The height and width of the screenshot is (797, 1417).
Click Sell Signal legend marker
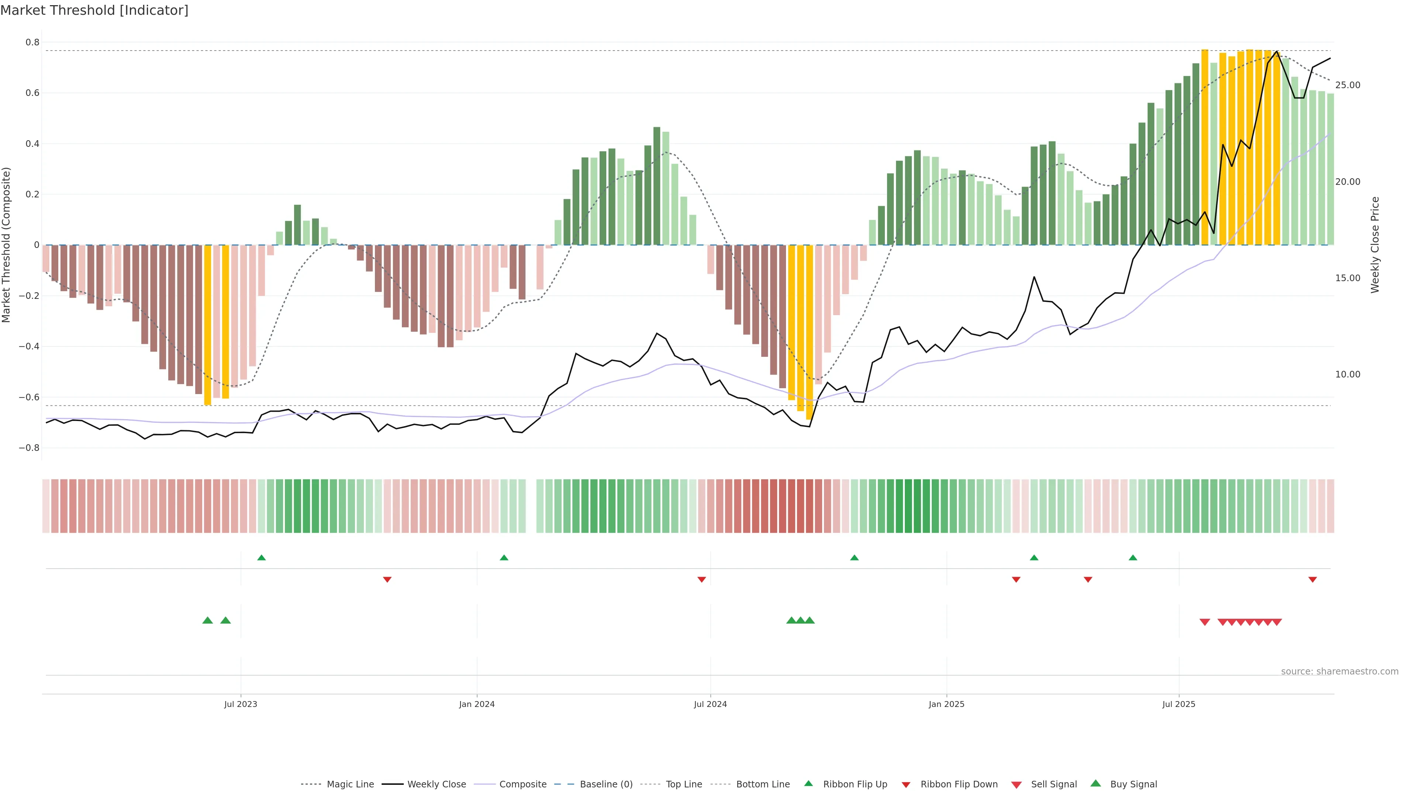pos(1017,784)
